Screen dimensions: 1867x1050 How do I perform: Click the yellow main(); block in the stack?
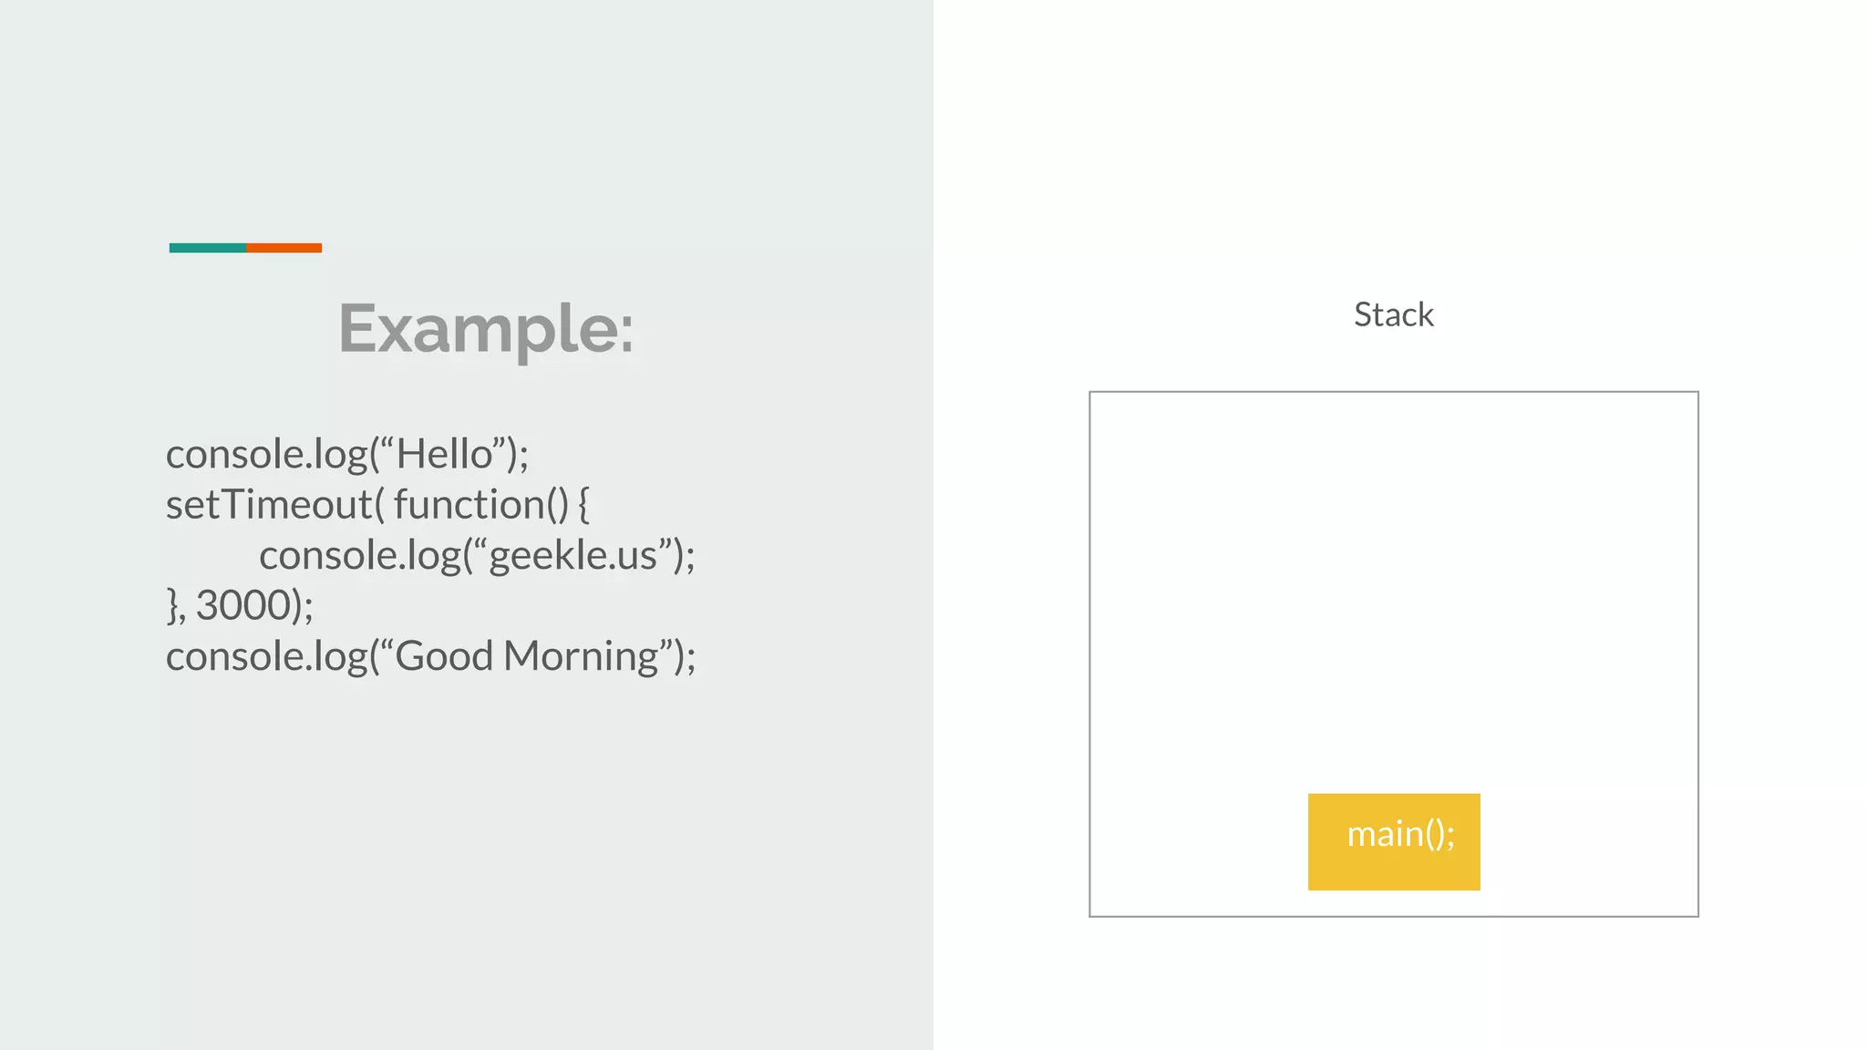coord(1394,841)
